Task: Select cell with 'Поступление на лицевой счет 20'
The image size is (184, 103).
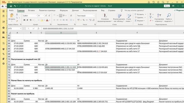Action: tap(26, 59)
